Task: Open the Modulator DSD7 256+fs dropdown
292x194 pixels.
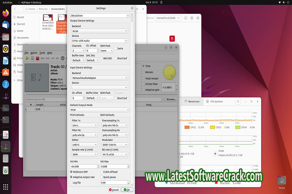Action: [x=115, y=144]
